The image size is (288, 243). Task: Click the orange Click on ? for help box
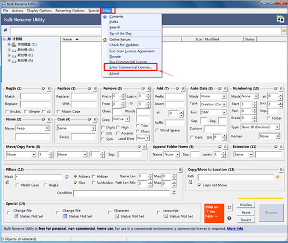tap(214, 213)
